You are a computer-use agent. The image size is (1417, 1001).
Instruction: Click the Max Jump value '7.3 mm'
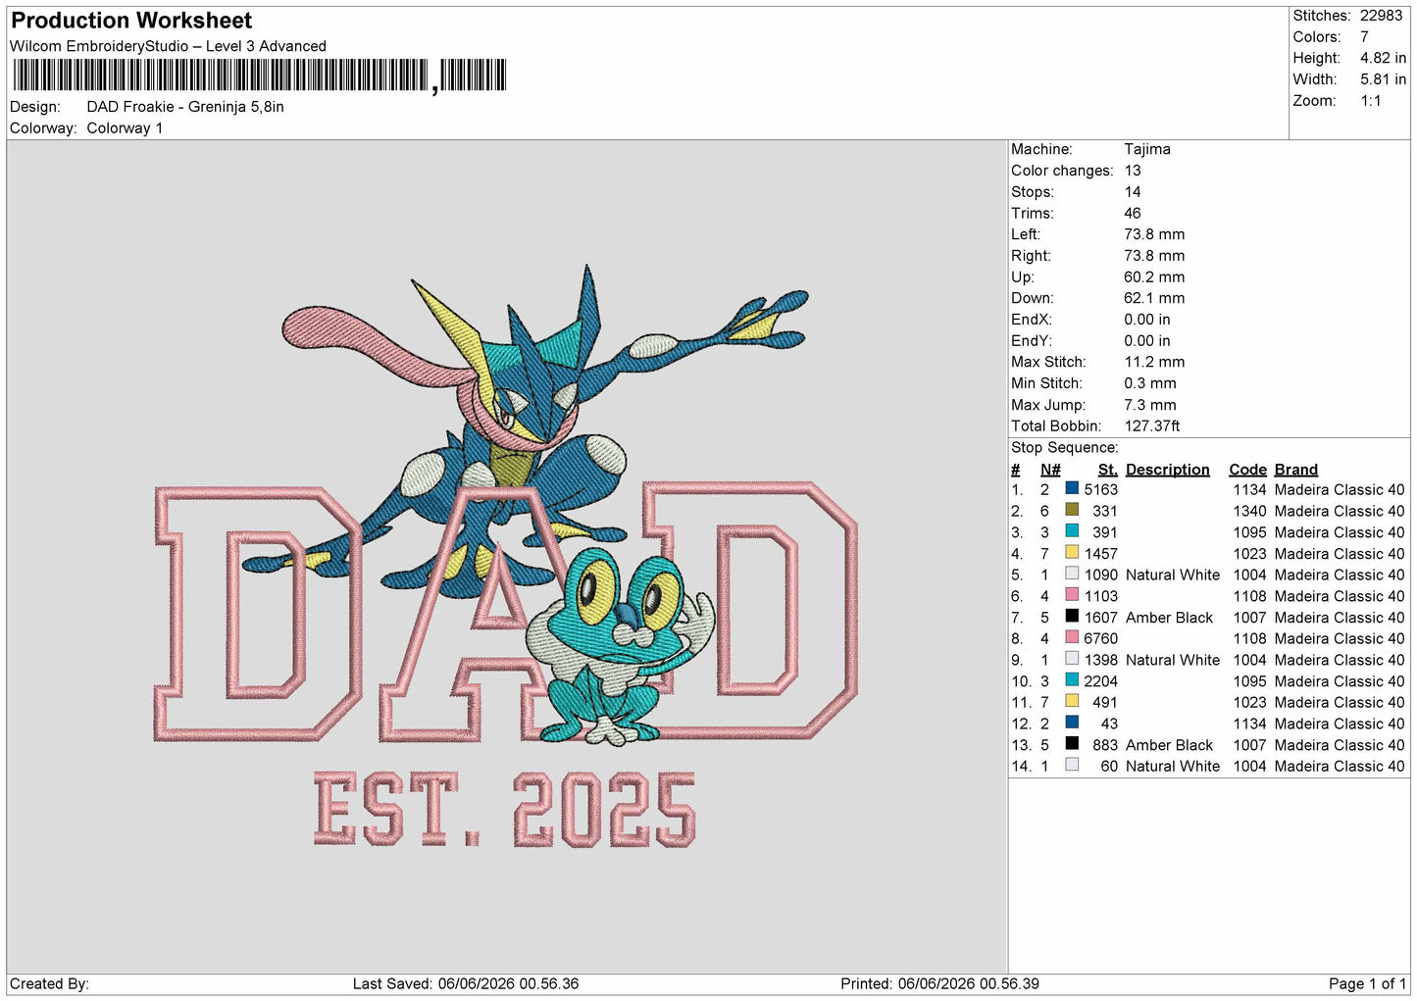(1149, 405)
